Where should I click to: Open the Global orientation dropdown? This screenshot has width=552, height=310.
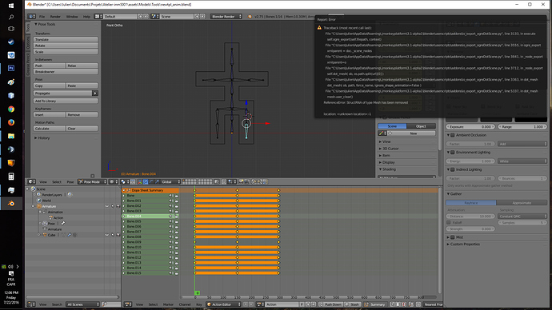click(x=170, y=181)
